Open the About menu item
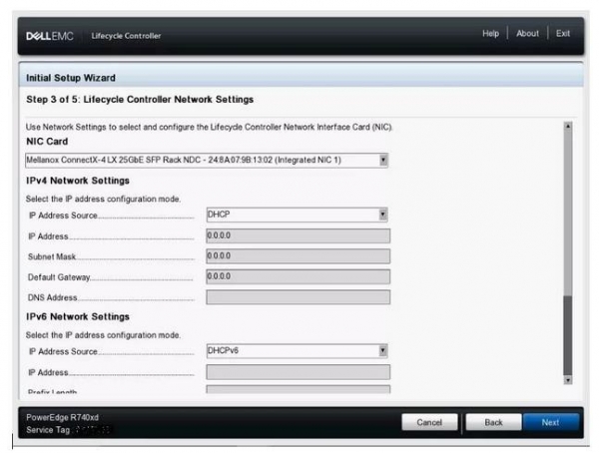 click(527, 34)
